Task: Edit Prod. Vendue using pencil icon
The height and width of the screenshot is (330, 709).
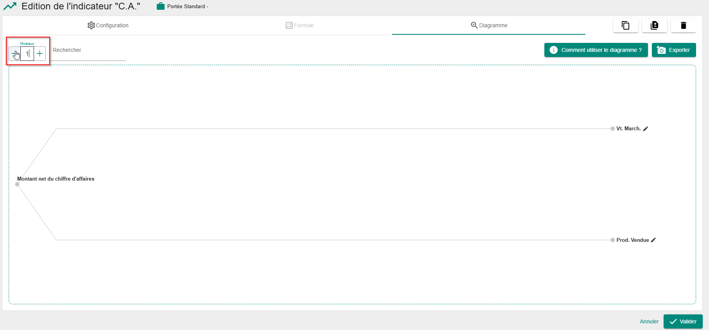Action: (653, 240)
